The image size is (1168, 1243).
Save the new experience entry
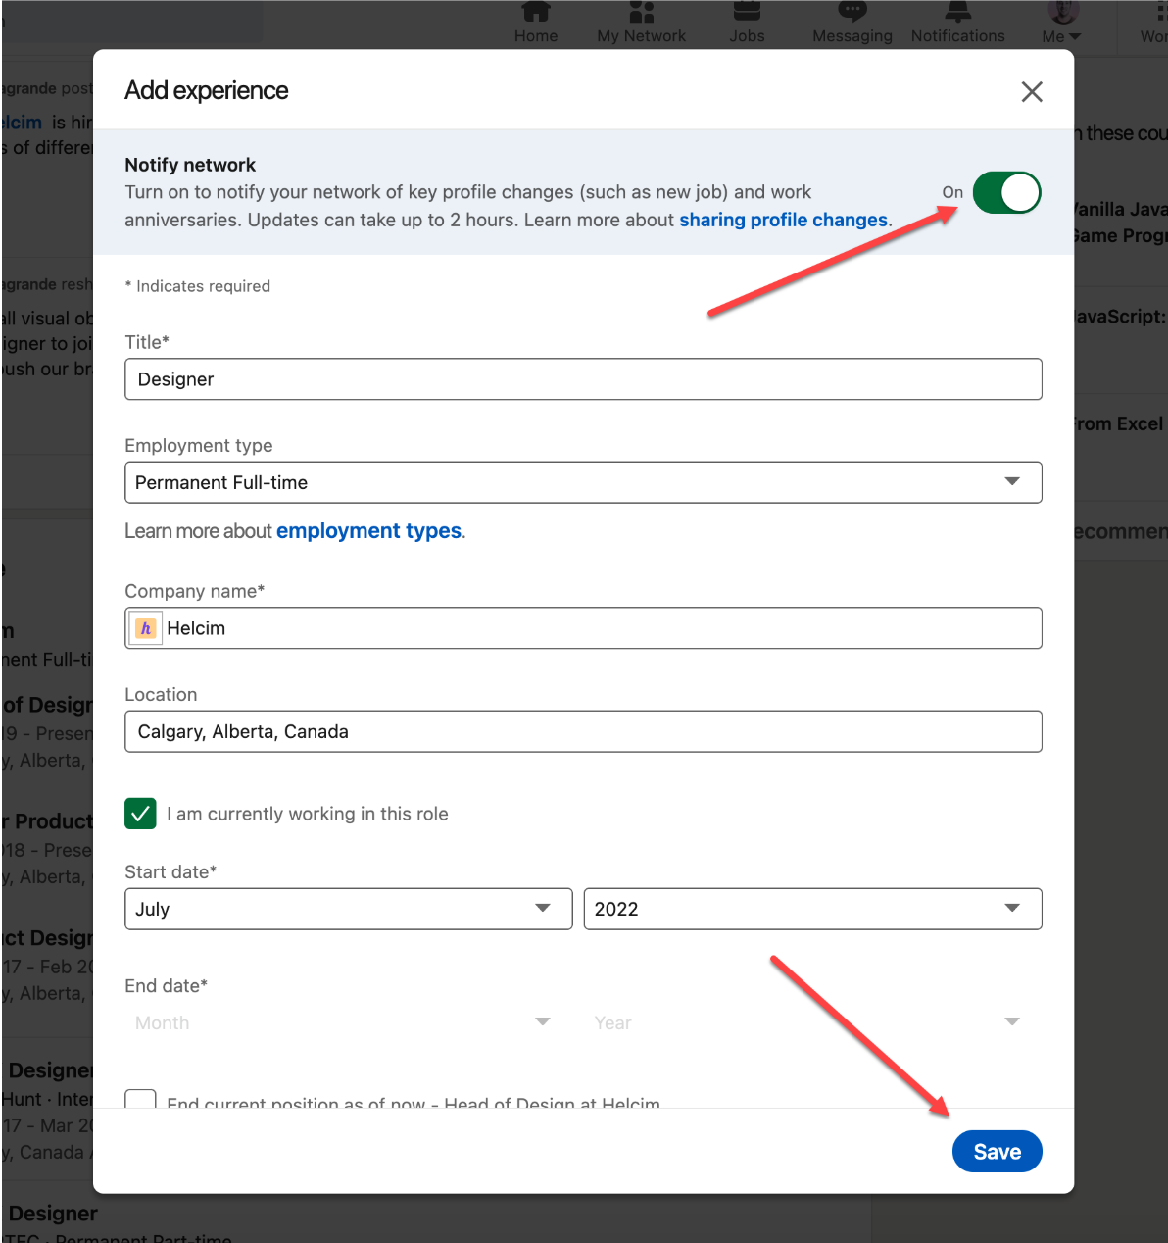[x=997, y=1152]
